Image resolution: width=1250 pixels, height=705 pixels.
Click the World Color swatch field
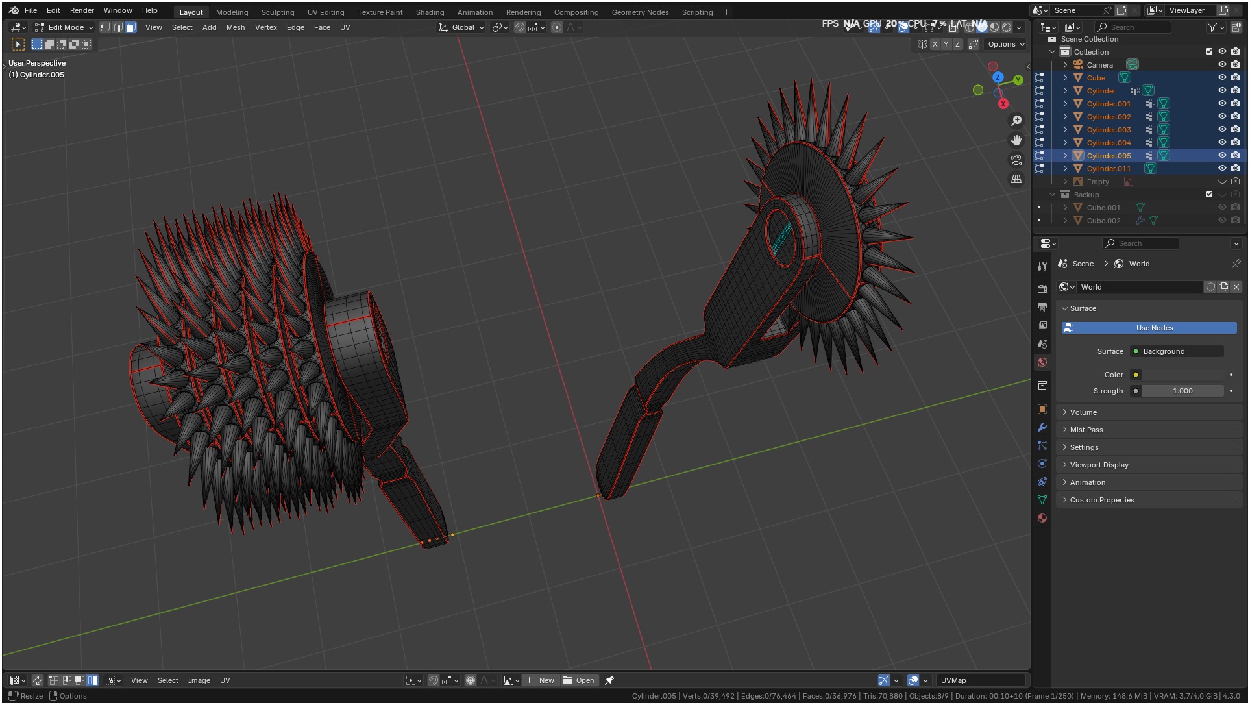[x=1183, y=375]
